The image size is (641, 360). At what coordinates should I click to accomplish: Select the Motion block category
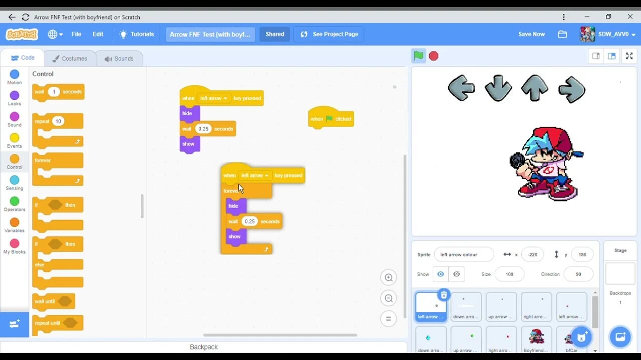click(15, 77)
